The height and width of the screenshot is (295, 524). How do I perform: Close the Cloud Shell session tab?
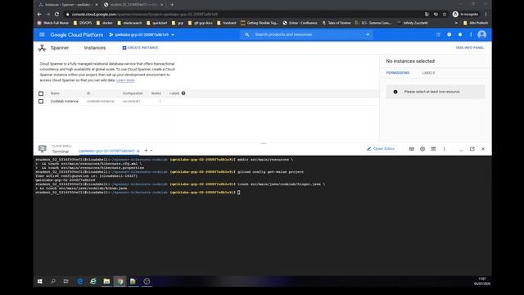point(138,151)
